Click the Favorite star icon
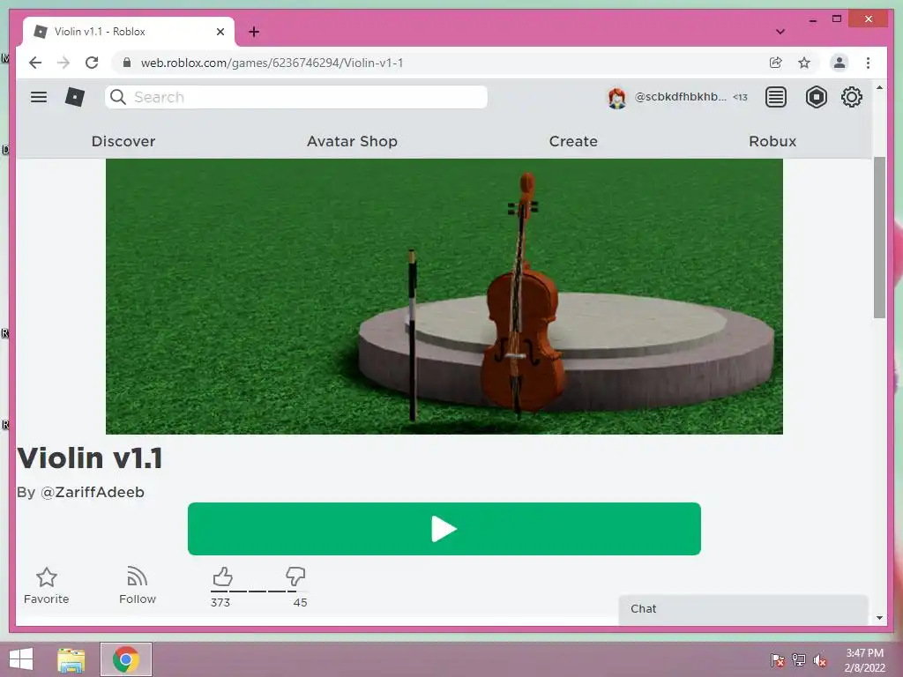The image size is (903, 677). 47,577
